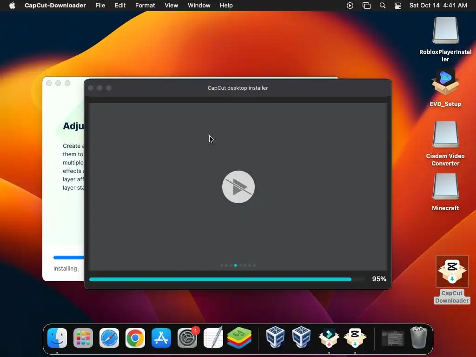Open the CapCut-Downloader application menu
The image size is (476, 357).
[55, 6]
